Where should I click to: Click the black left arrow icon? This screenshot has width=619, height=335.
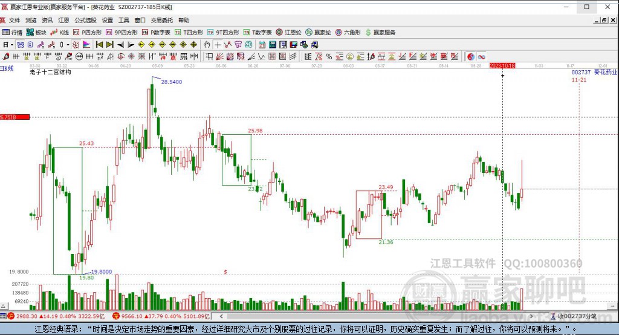120,45
